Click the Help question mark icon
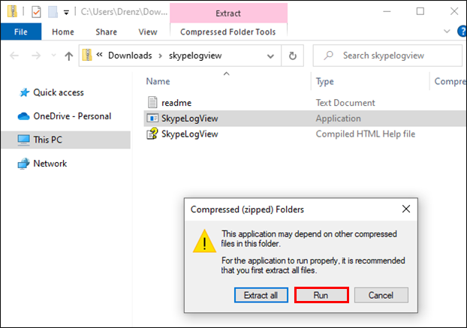The height and width of the screenshot is (328, 467). pos(459,32)
